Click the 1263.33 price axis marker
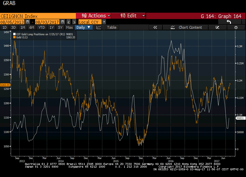The image size is (246, 177). 5,85
